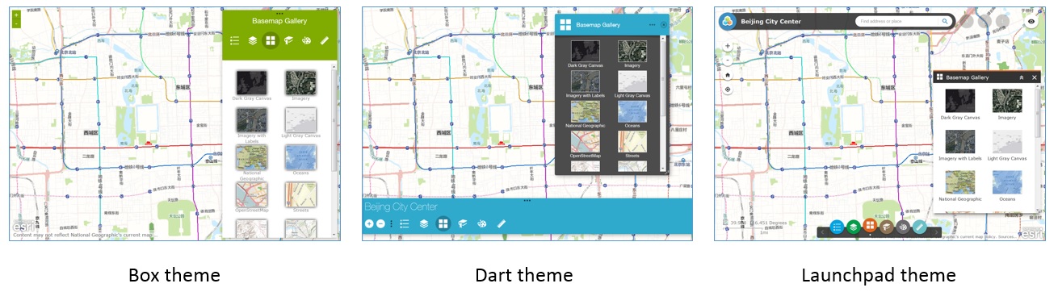Image resolution: width=1058 pixels, height=296 pixels.
Task: Click the Home button on Launchpad map
Action: [x=728, y=75]
